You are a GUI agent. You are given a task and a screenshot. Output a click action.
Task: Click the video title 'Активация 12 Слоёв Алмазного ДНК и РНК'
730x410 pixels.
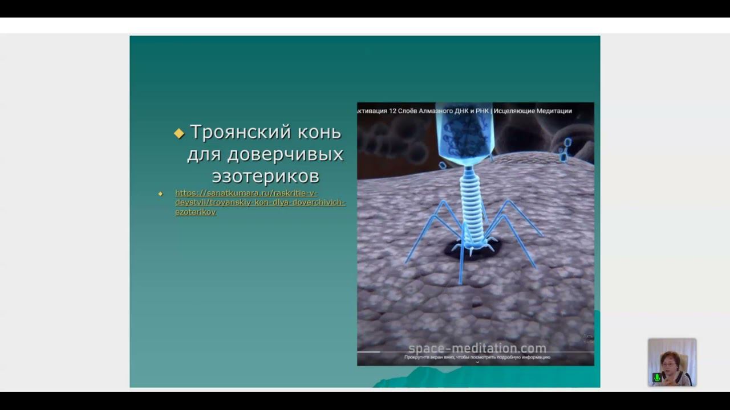[x=424, y=110]
